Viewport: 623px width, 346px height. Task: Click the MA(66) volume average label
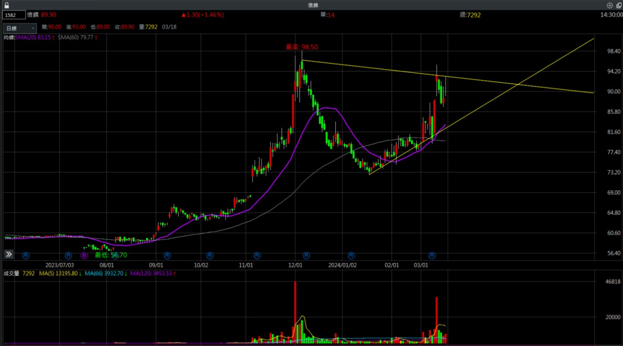coord(105,274)
